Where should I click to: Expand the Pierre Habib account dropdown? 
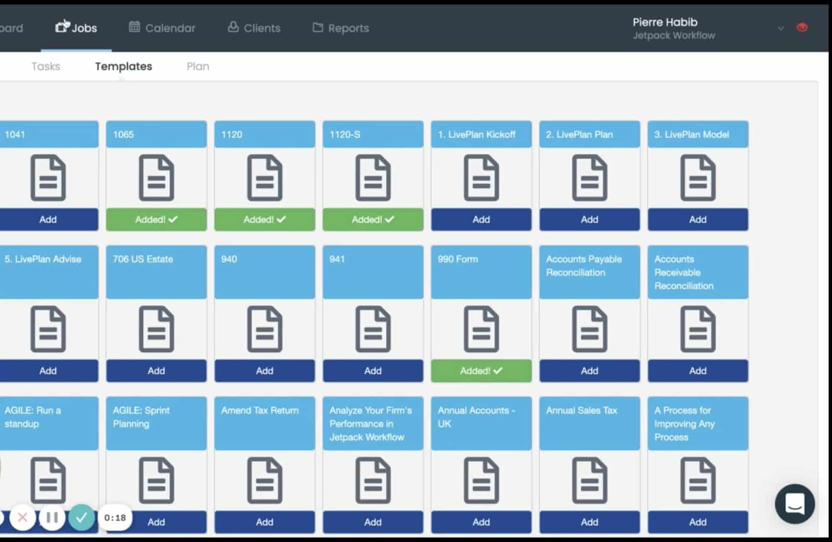[x=781, y=28]
